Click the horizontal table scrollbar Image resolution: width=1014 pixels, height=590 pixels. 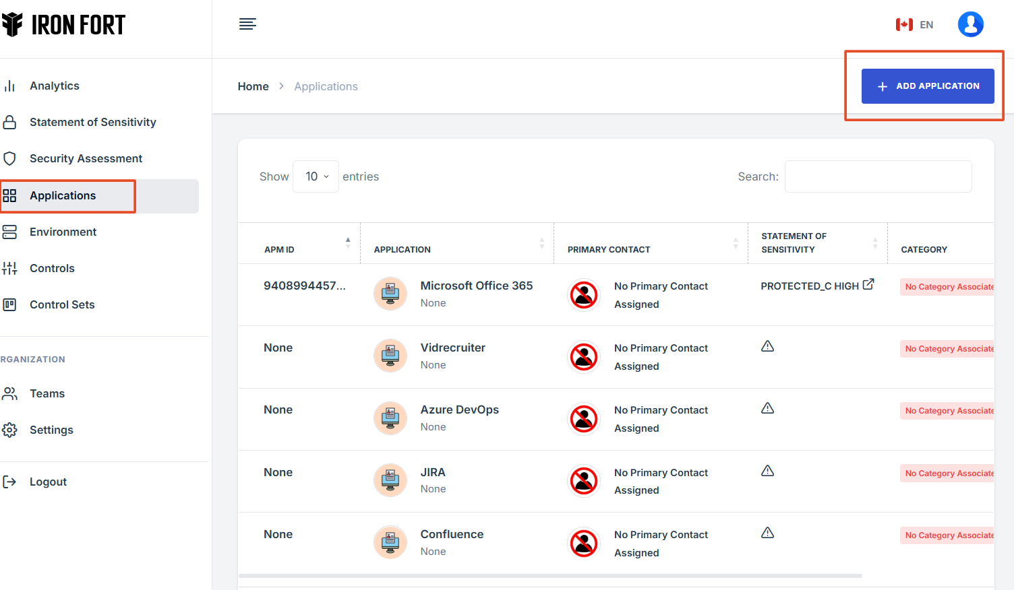tap(550, 576)
